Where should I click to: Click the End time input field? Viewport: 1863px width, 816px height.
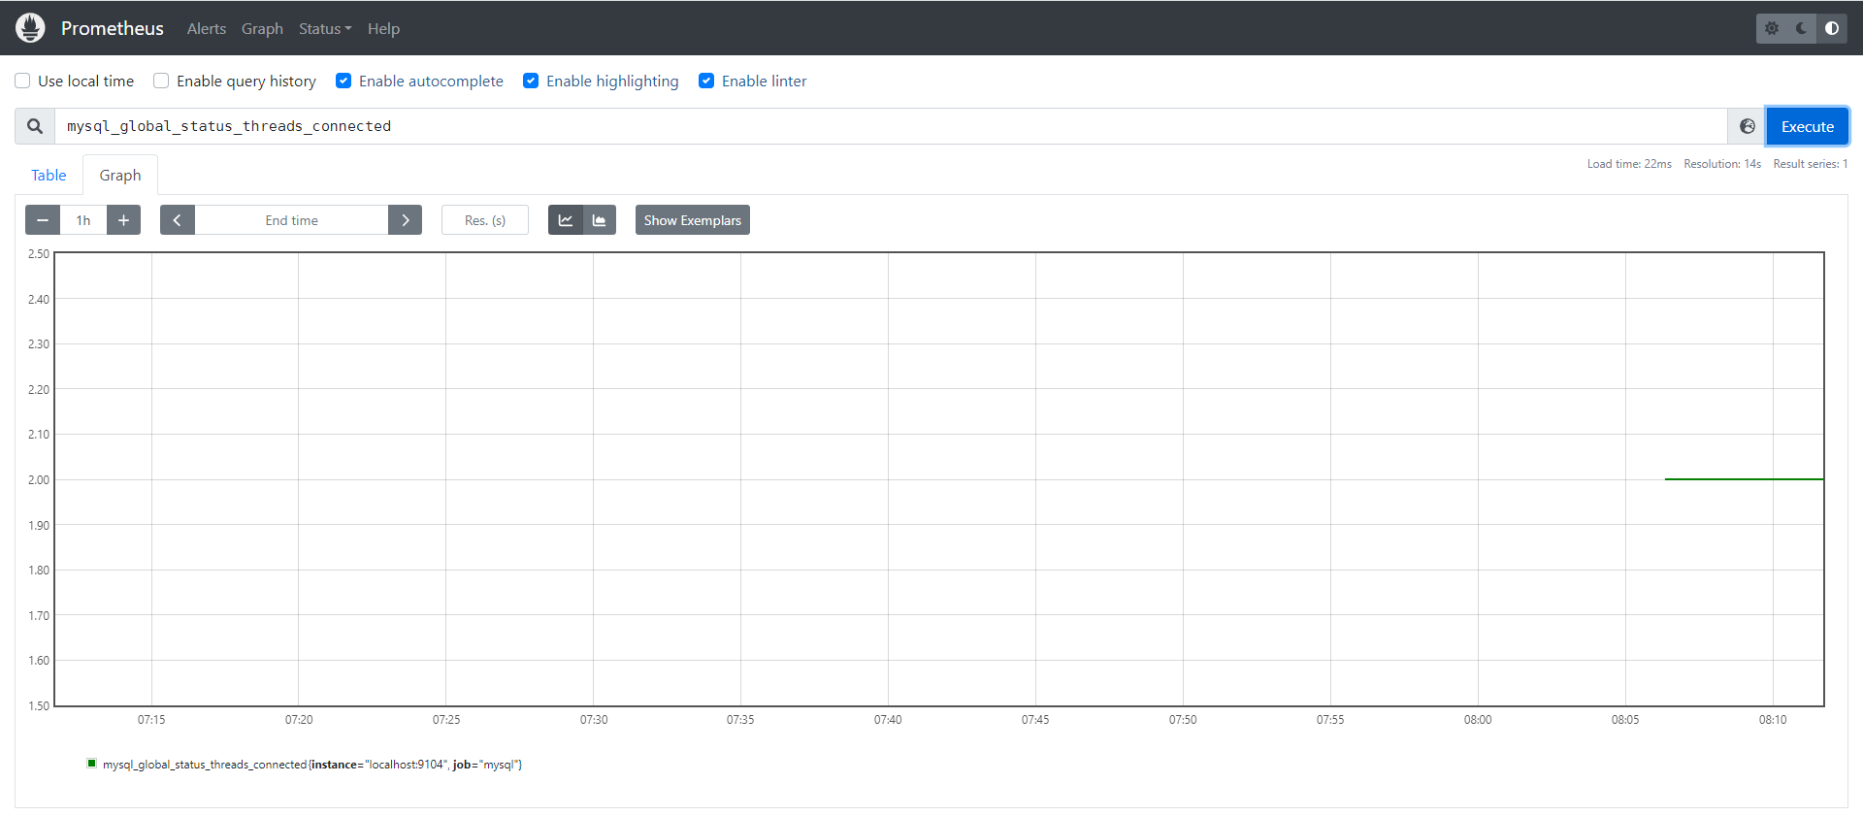[x=291, y=220]
